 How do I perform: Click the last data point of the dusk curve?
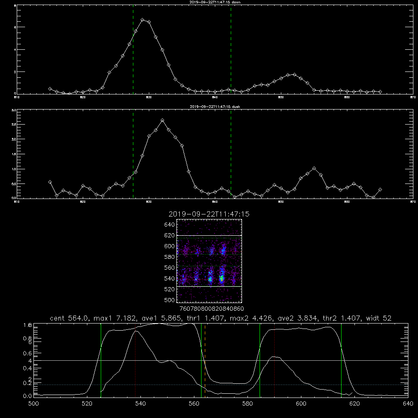click(380, 189)
